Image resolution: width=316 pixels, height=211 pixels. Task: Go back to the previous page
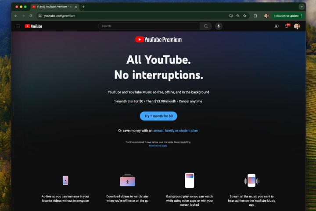pyautogui.click(x=16, y=16)
